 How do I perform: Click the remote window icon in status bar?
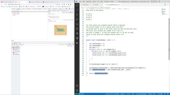tap(76, 94)
